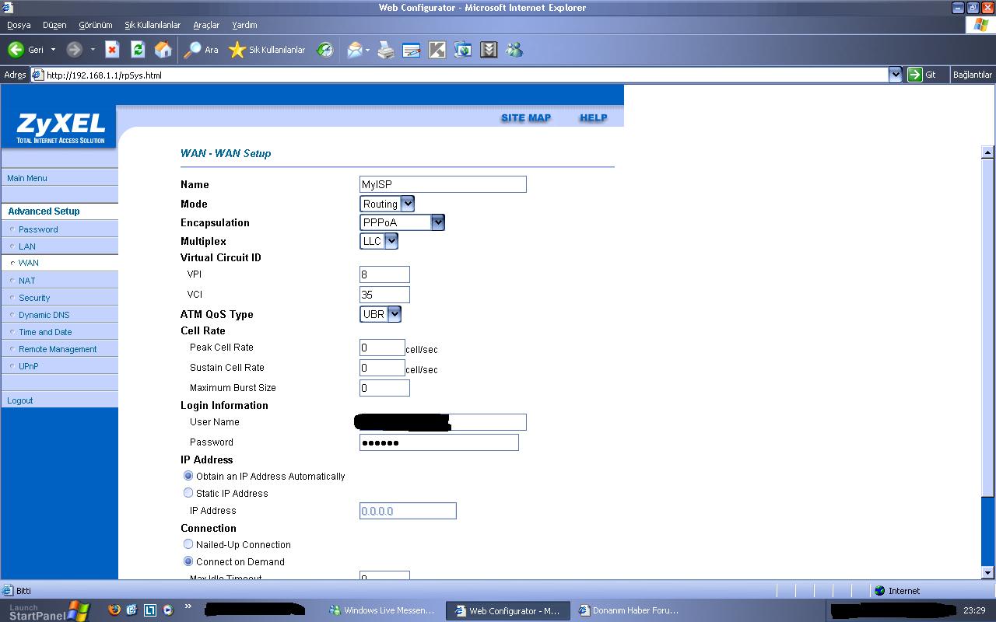Click the mail envelope toolbar icon
996x622 pixels.
click(x=354, y=50)
